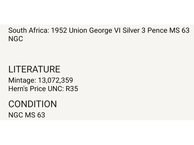Click the Hern's Price UNC: R35 line
194x145 pixels.
[x=43, y=89]
